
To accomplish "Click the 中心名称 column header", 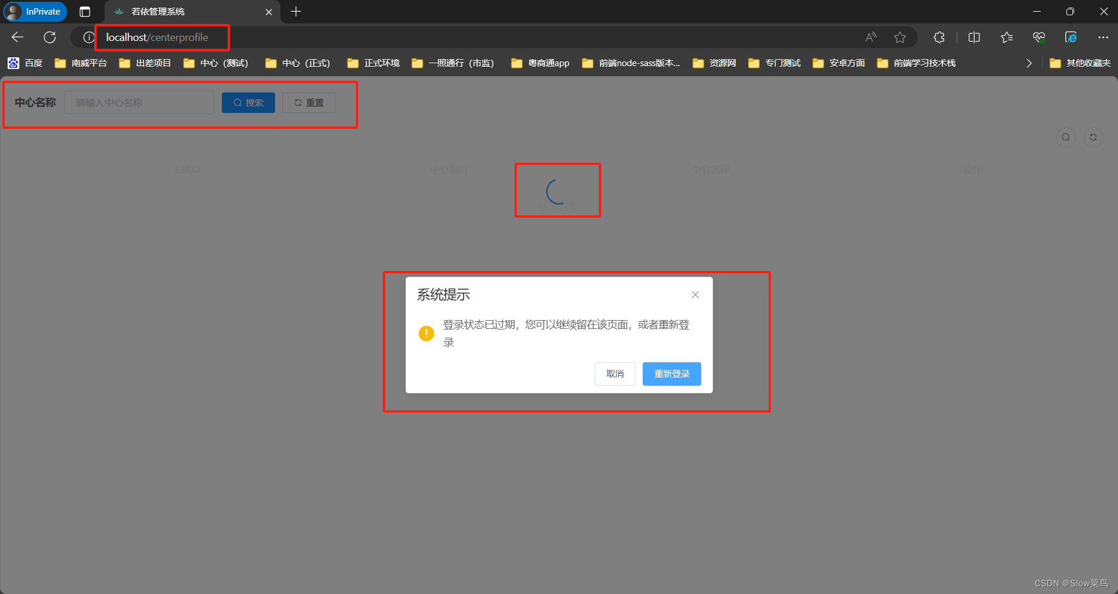I will point(710,169).
